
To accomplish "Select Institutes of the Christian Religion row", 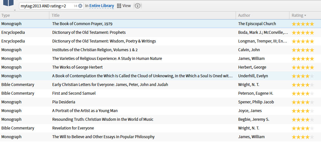I will click(160, 50).
